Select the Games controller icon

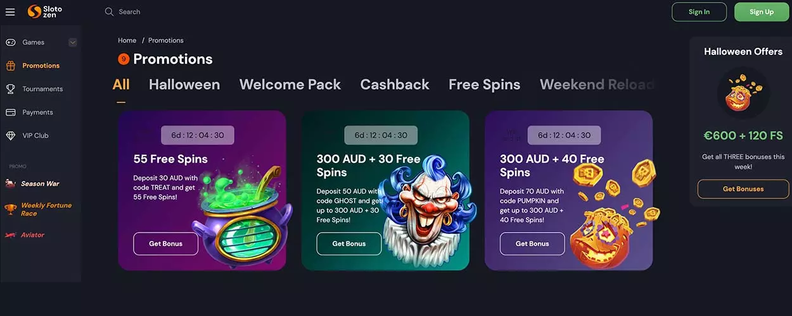click(10, 42)
